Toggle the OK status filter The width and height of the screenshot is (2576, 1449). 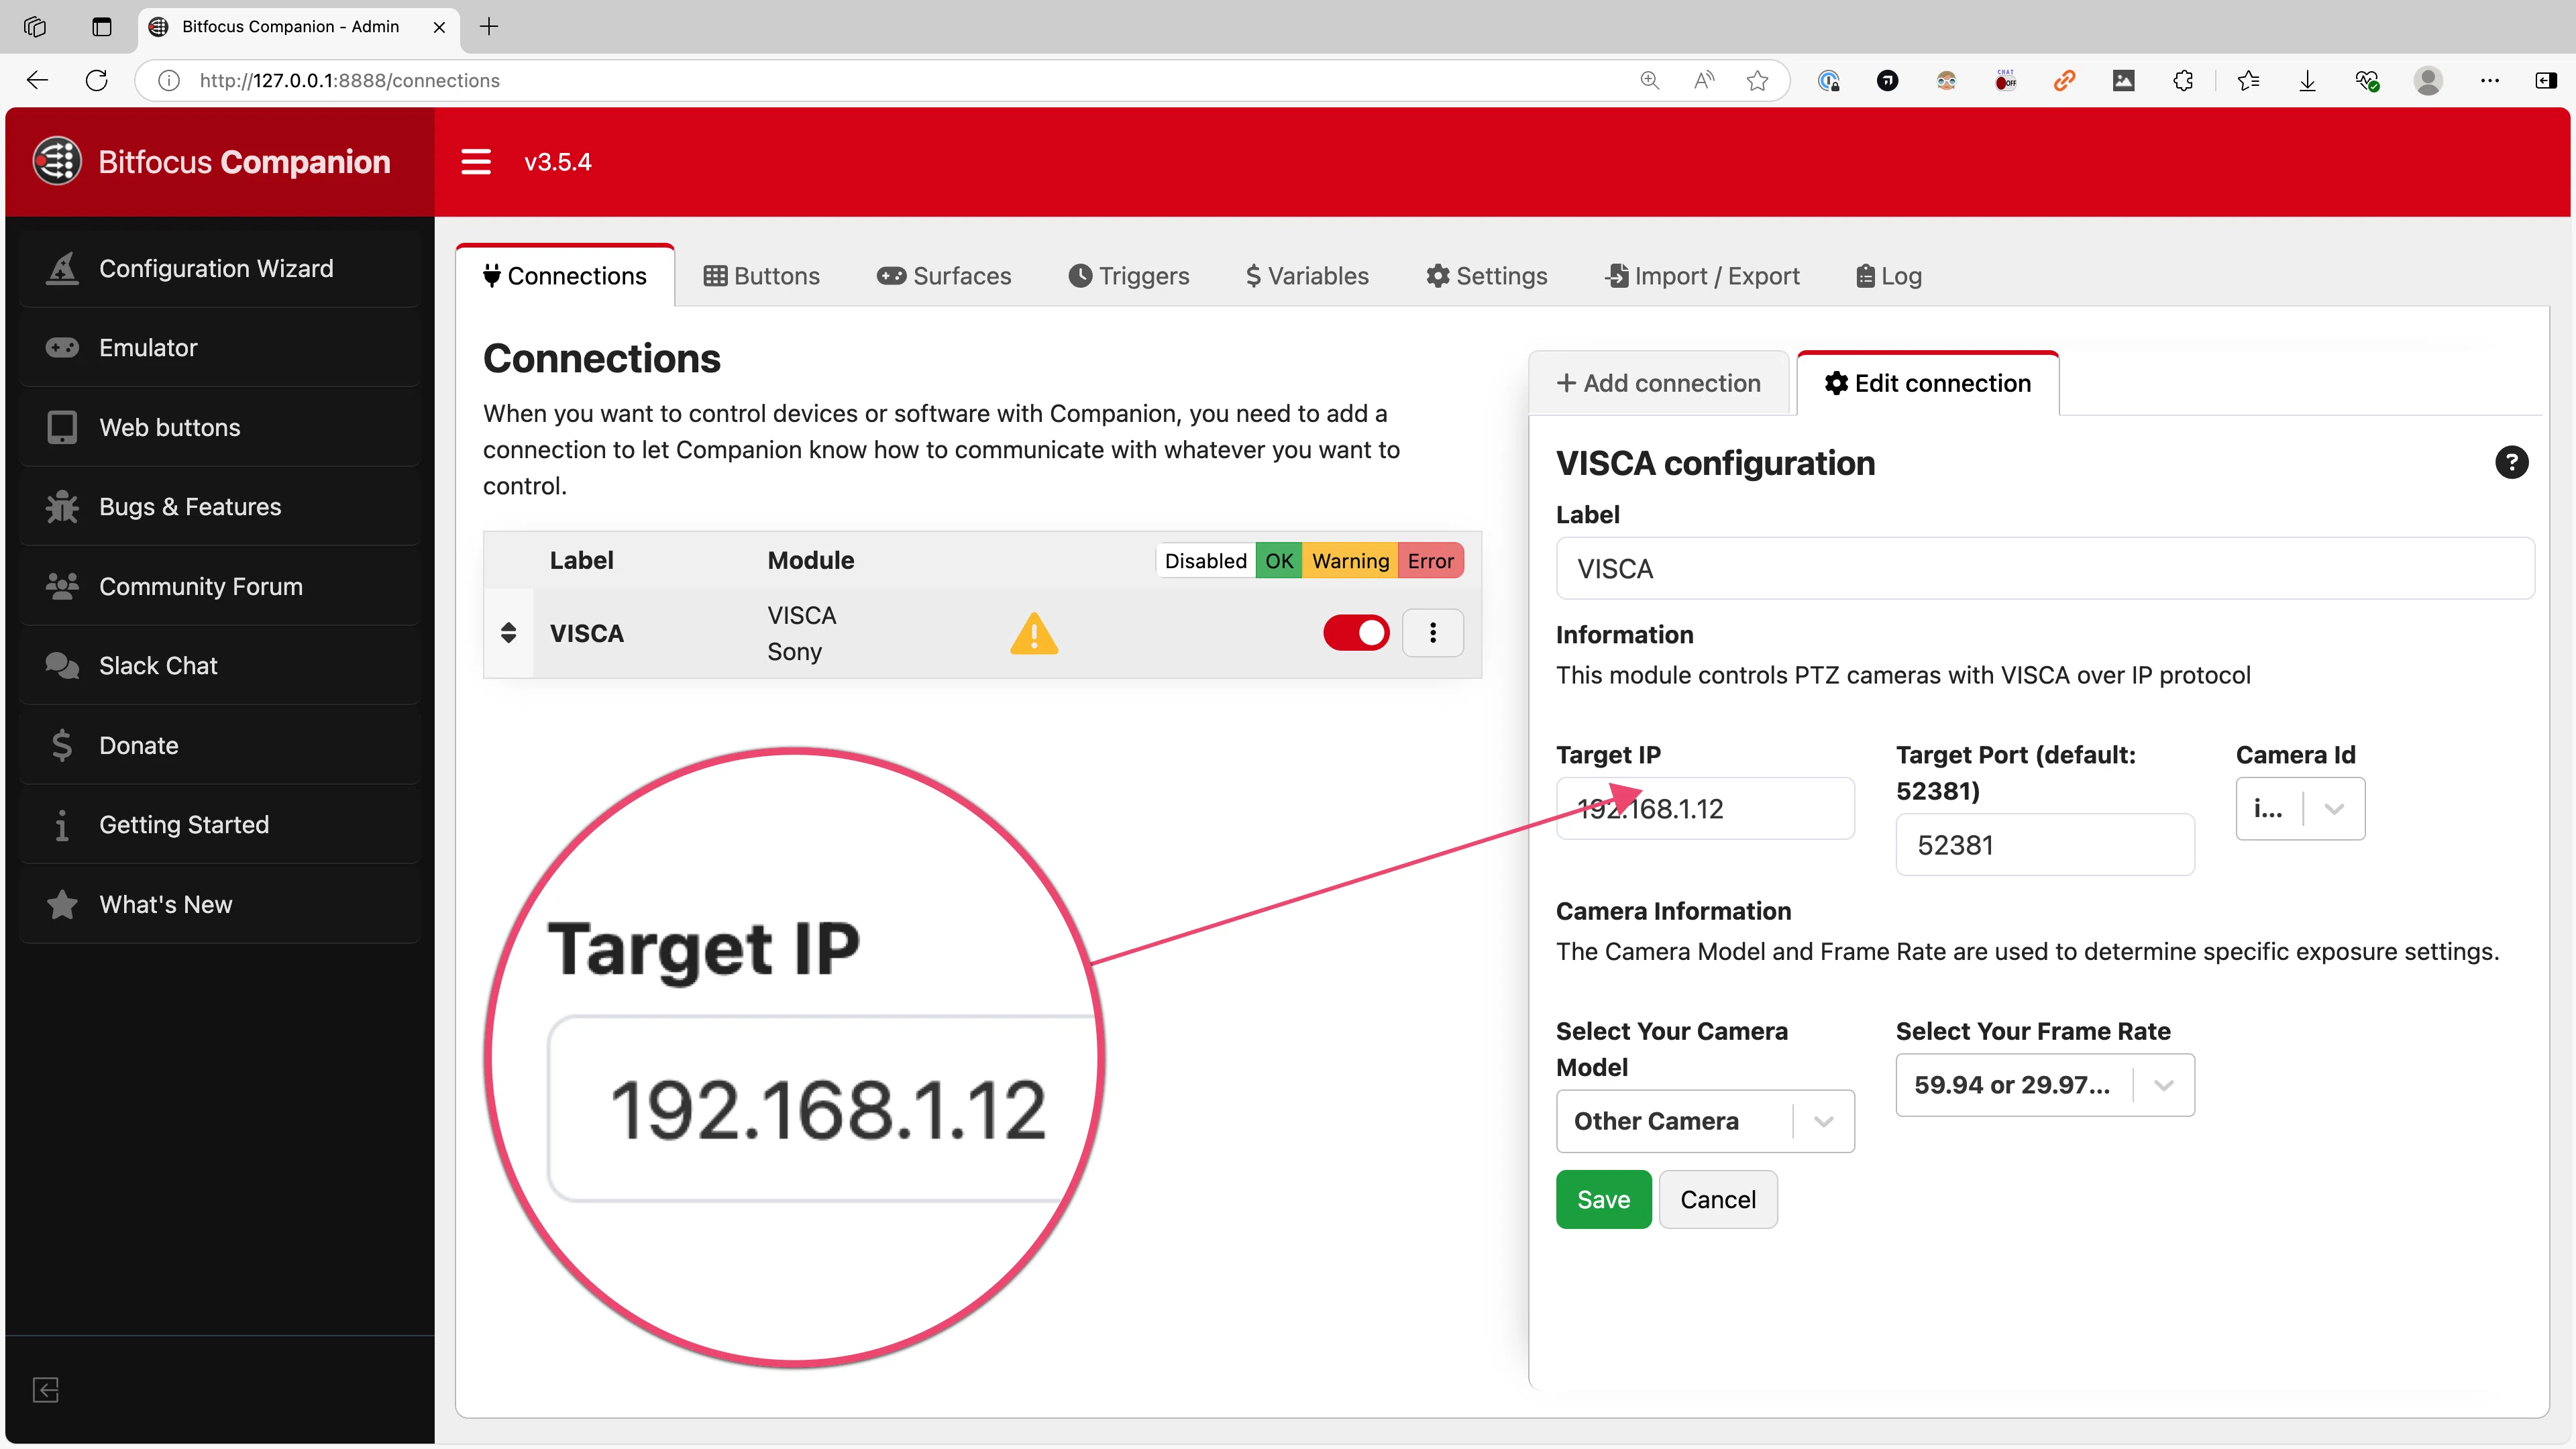pyautogui.click(x=1279, y=561)
